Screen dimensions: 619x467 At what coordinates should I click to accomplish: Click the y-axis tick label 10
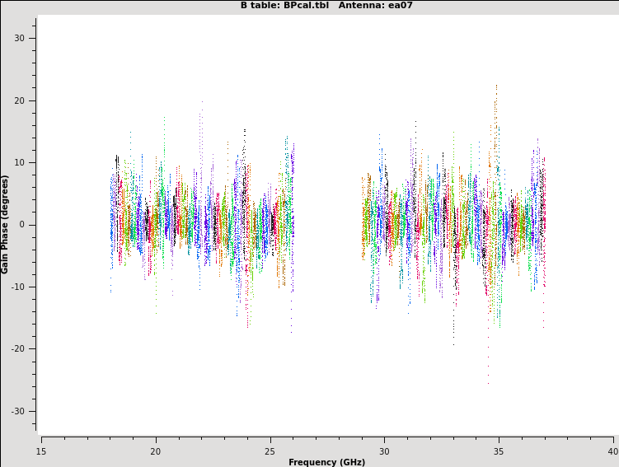coord(20,162)
